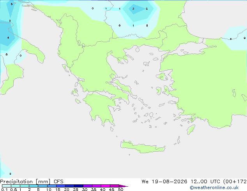Select the 1–2 mm legend color swatch
This screenshot has height=191, width=247.
tap(25, 186)
